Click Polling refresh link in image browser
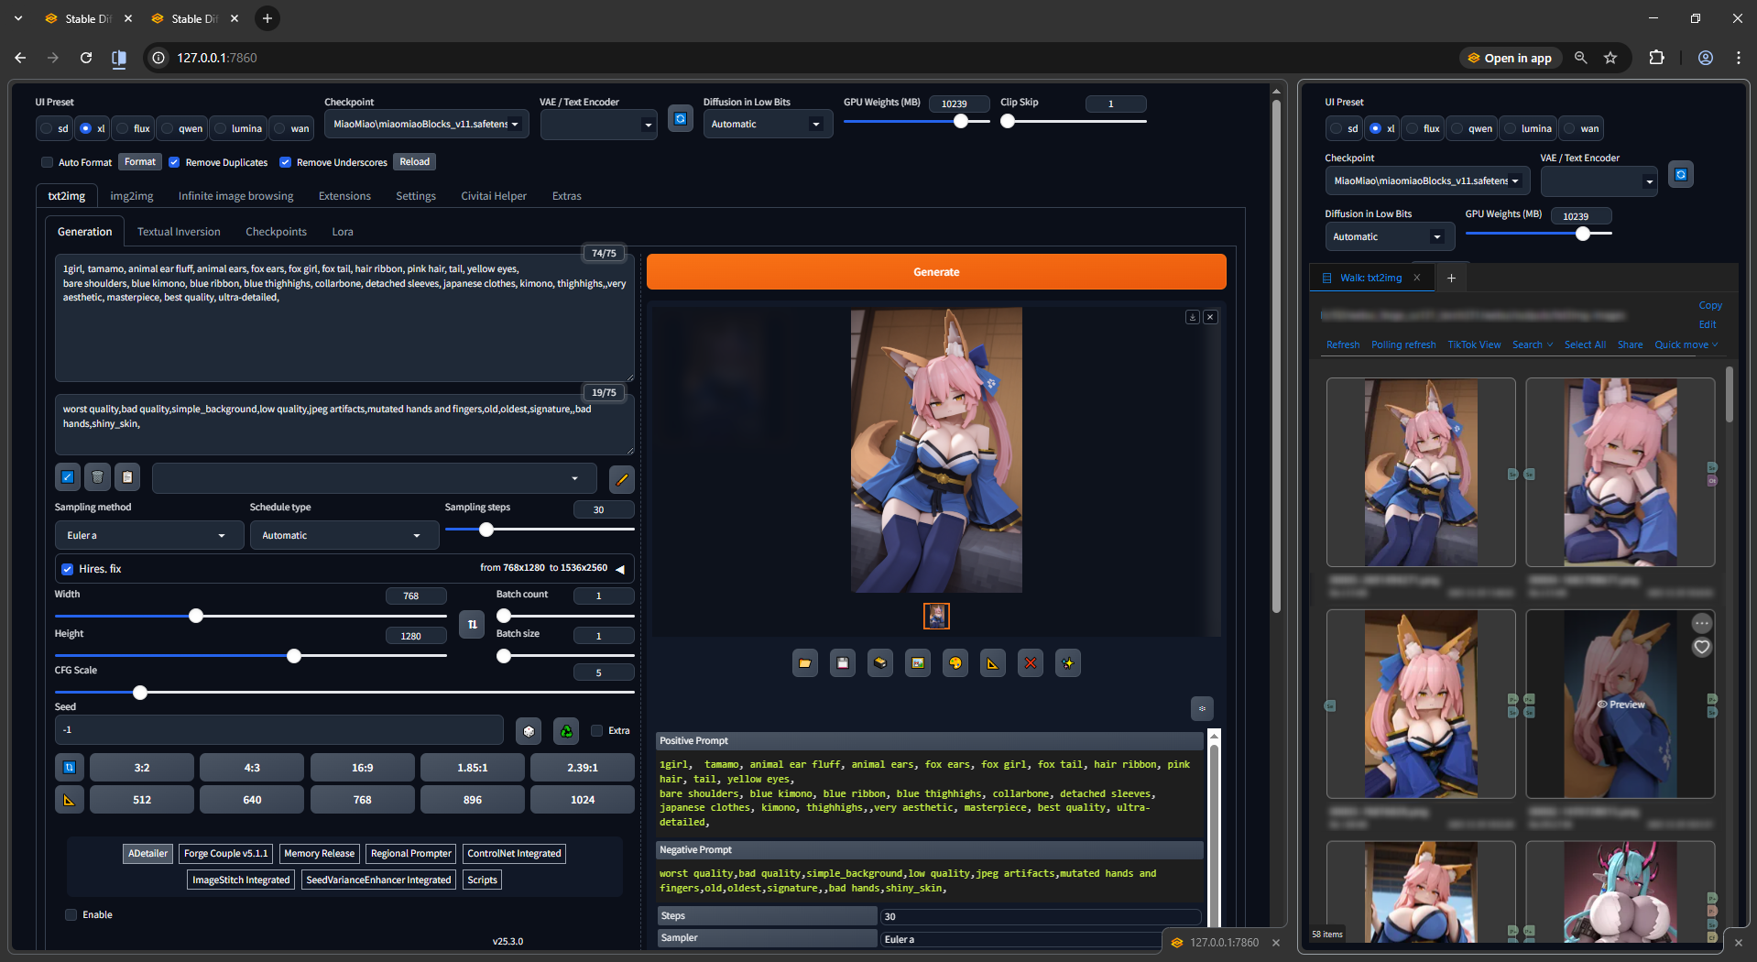 pyautogui.click(x=1403, y=344)
